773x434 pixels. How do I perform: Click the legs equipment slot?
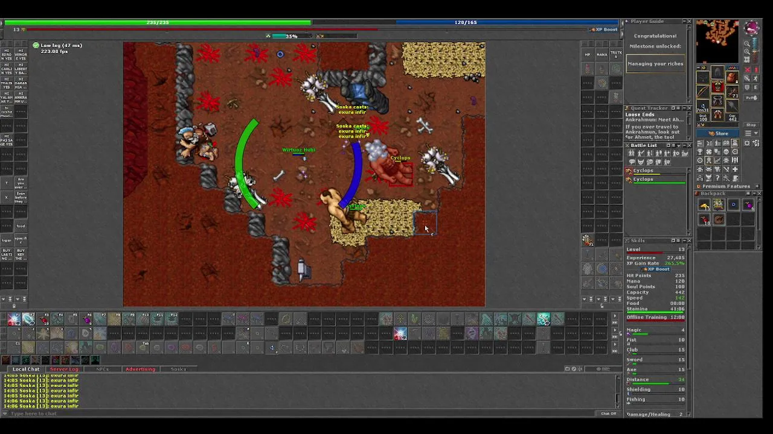click(x=717, y=101)
